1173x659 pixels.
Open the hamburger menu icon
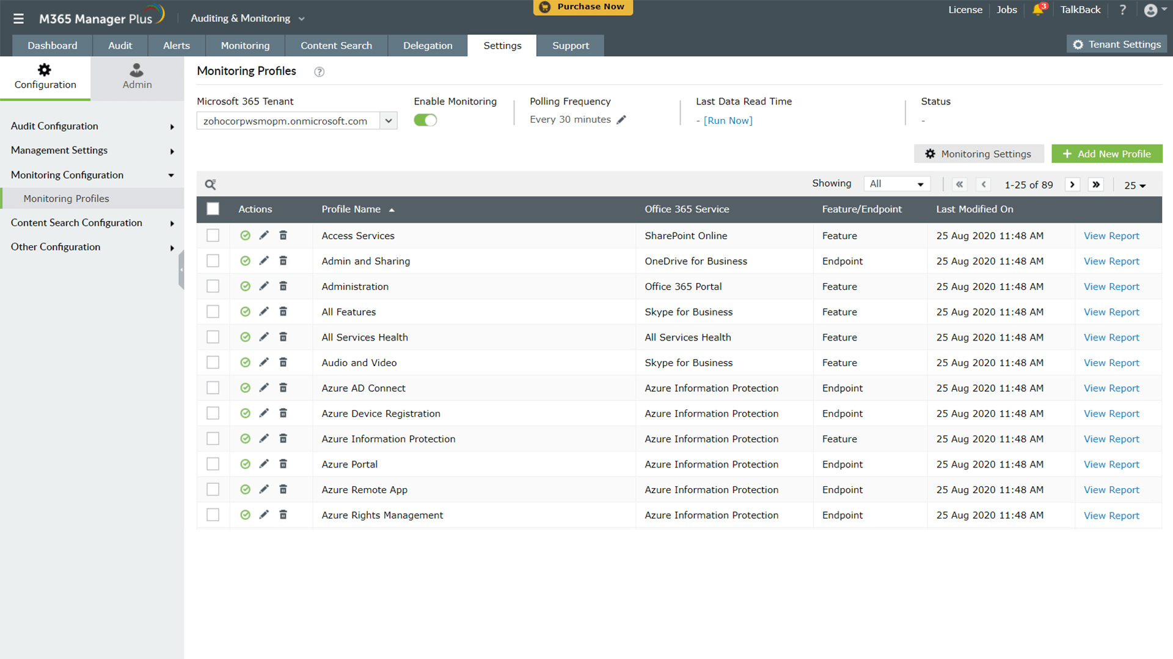18,18
